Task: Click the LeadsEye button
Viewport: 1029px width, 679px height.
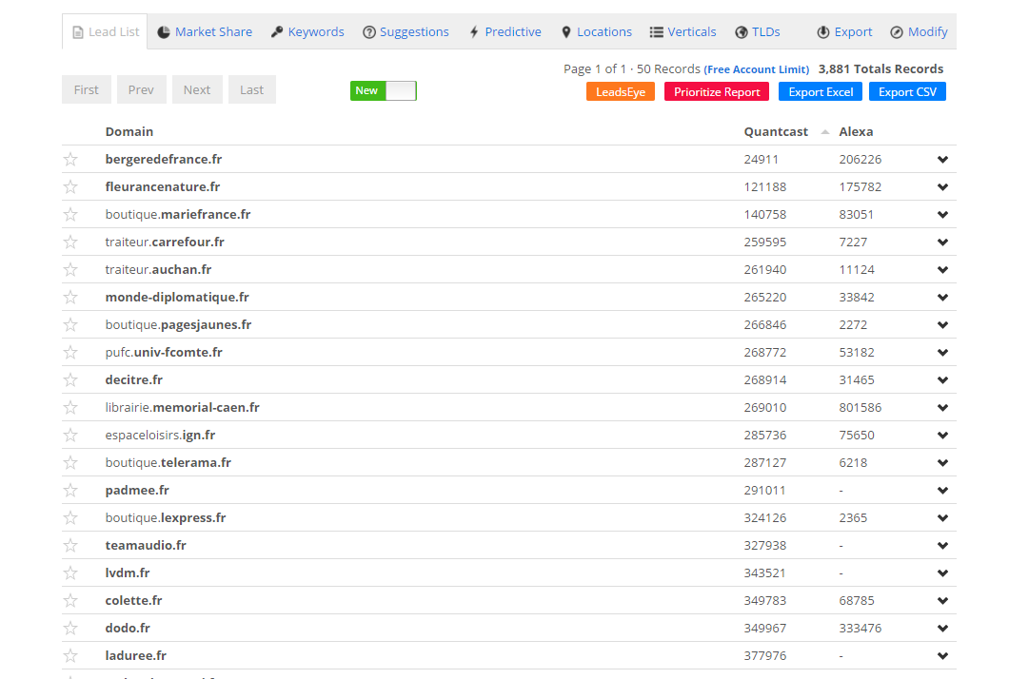Action: 620,91
